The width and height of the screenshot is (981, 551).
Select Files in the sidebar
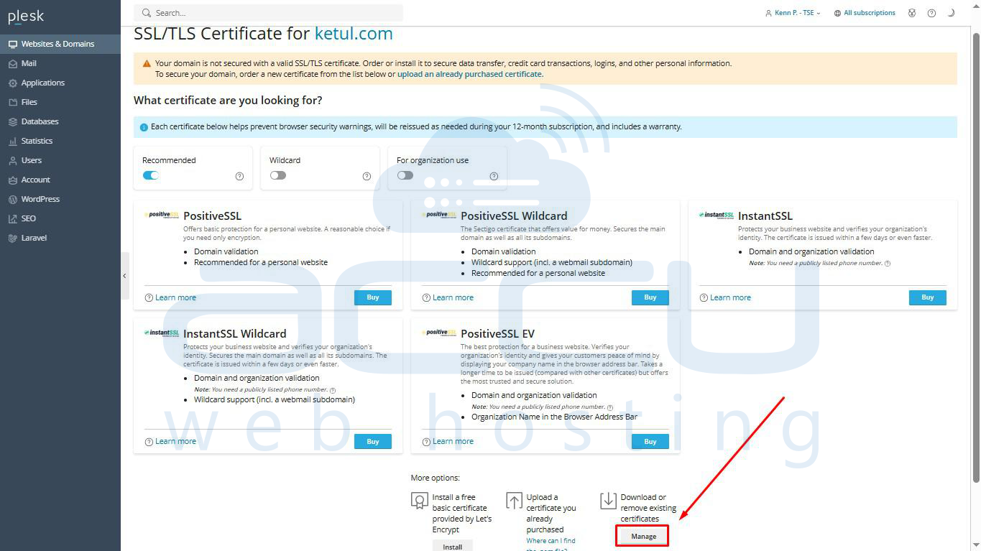60,102
